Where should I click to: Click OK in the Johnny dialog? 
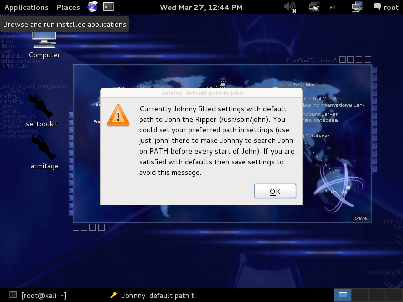275,191
